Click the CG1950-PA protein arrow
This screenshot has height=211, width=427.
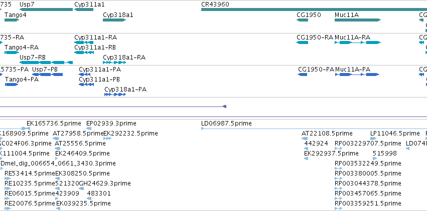pyautogui.click(x=303, y=74)
